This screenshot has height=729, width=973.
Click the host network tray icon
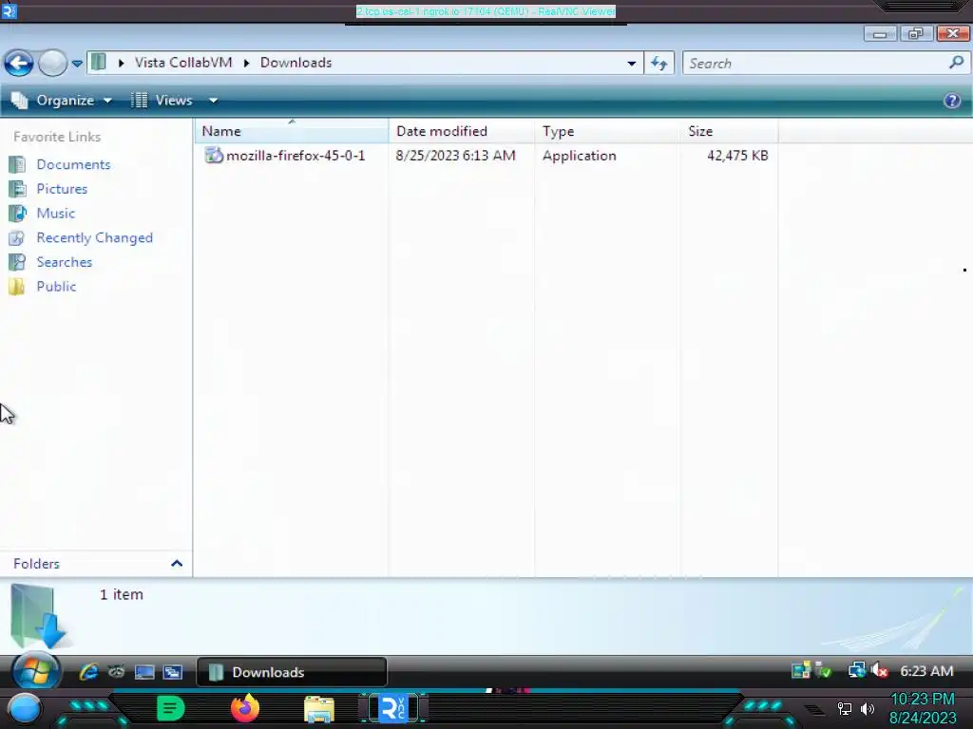pos(844,708)
